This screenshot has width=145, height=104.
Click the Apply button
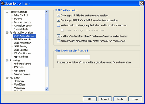click(120, 99)
